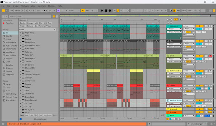Open sawtooth All Ins input dropdown
This screenshot has height=126, width=216.
coord(189,26)
